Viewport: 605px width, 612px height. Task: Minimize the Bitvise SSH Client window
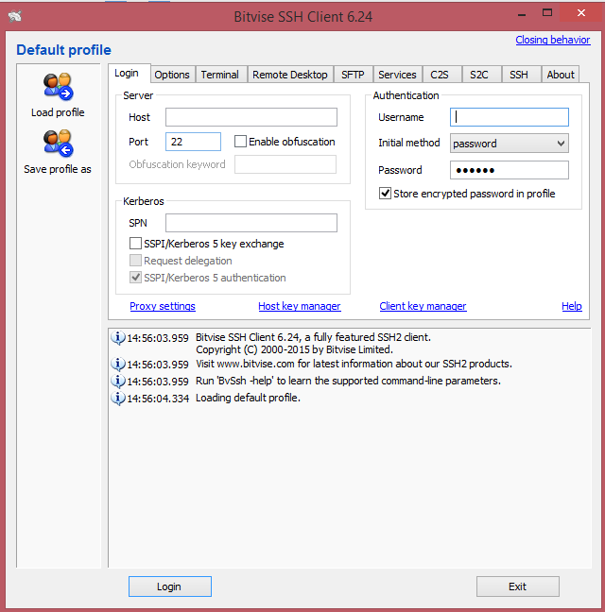click(x=522, y=14)
